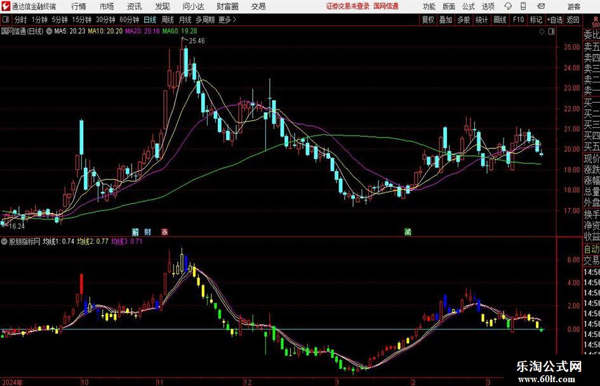Click the 25.46 high price label
The image size is (600, 386).
point(197,41)
